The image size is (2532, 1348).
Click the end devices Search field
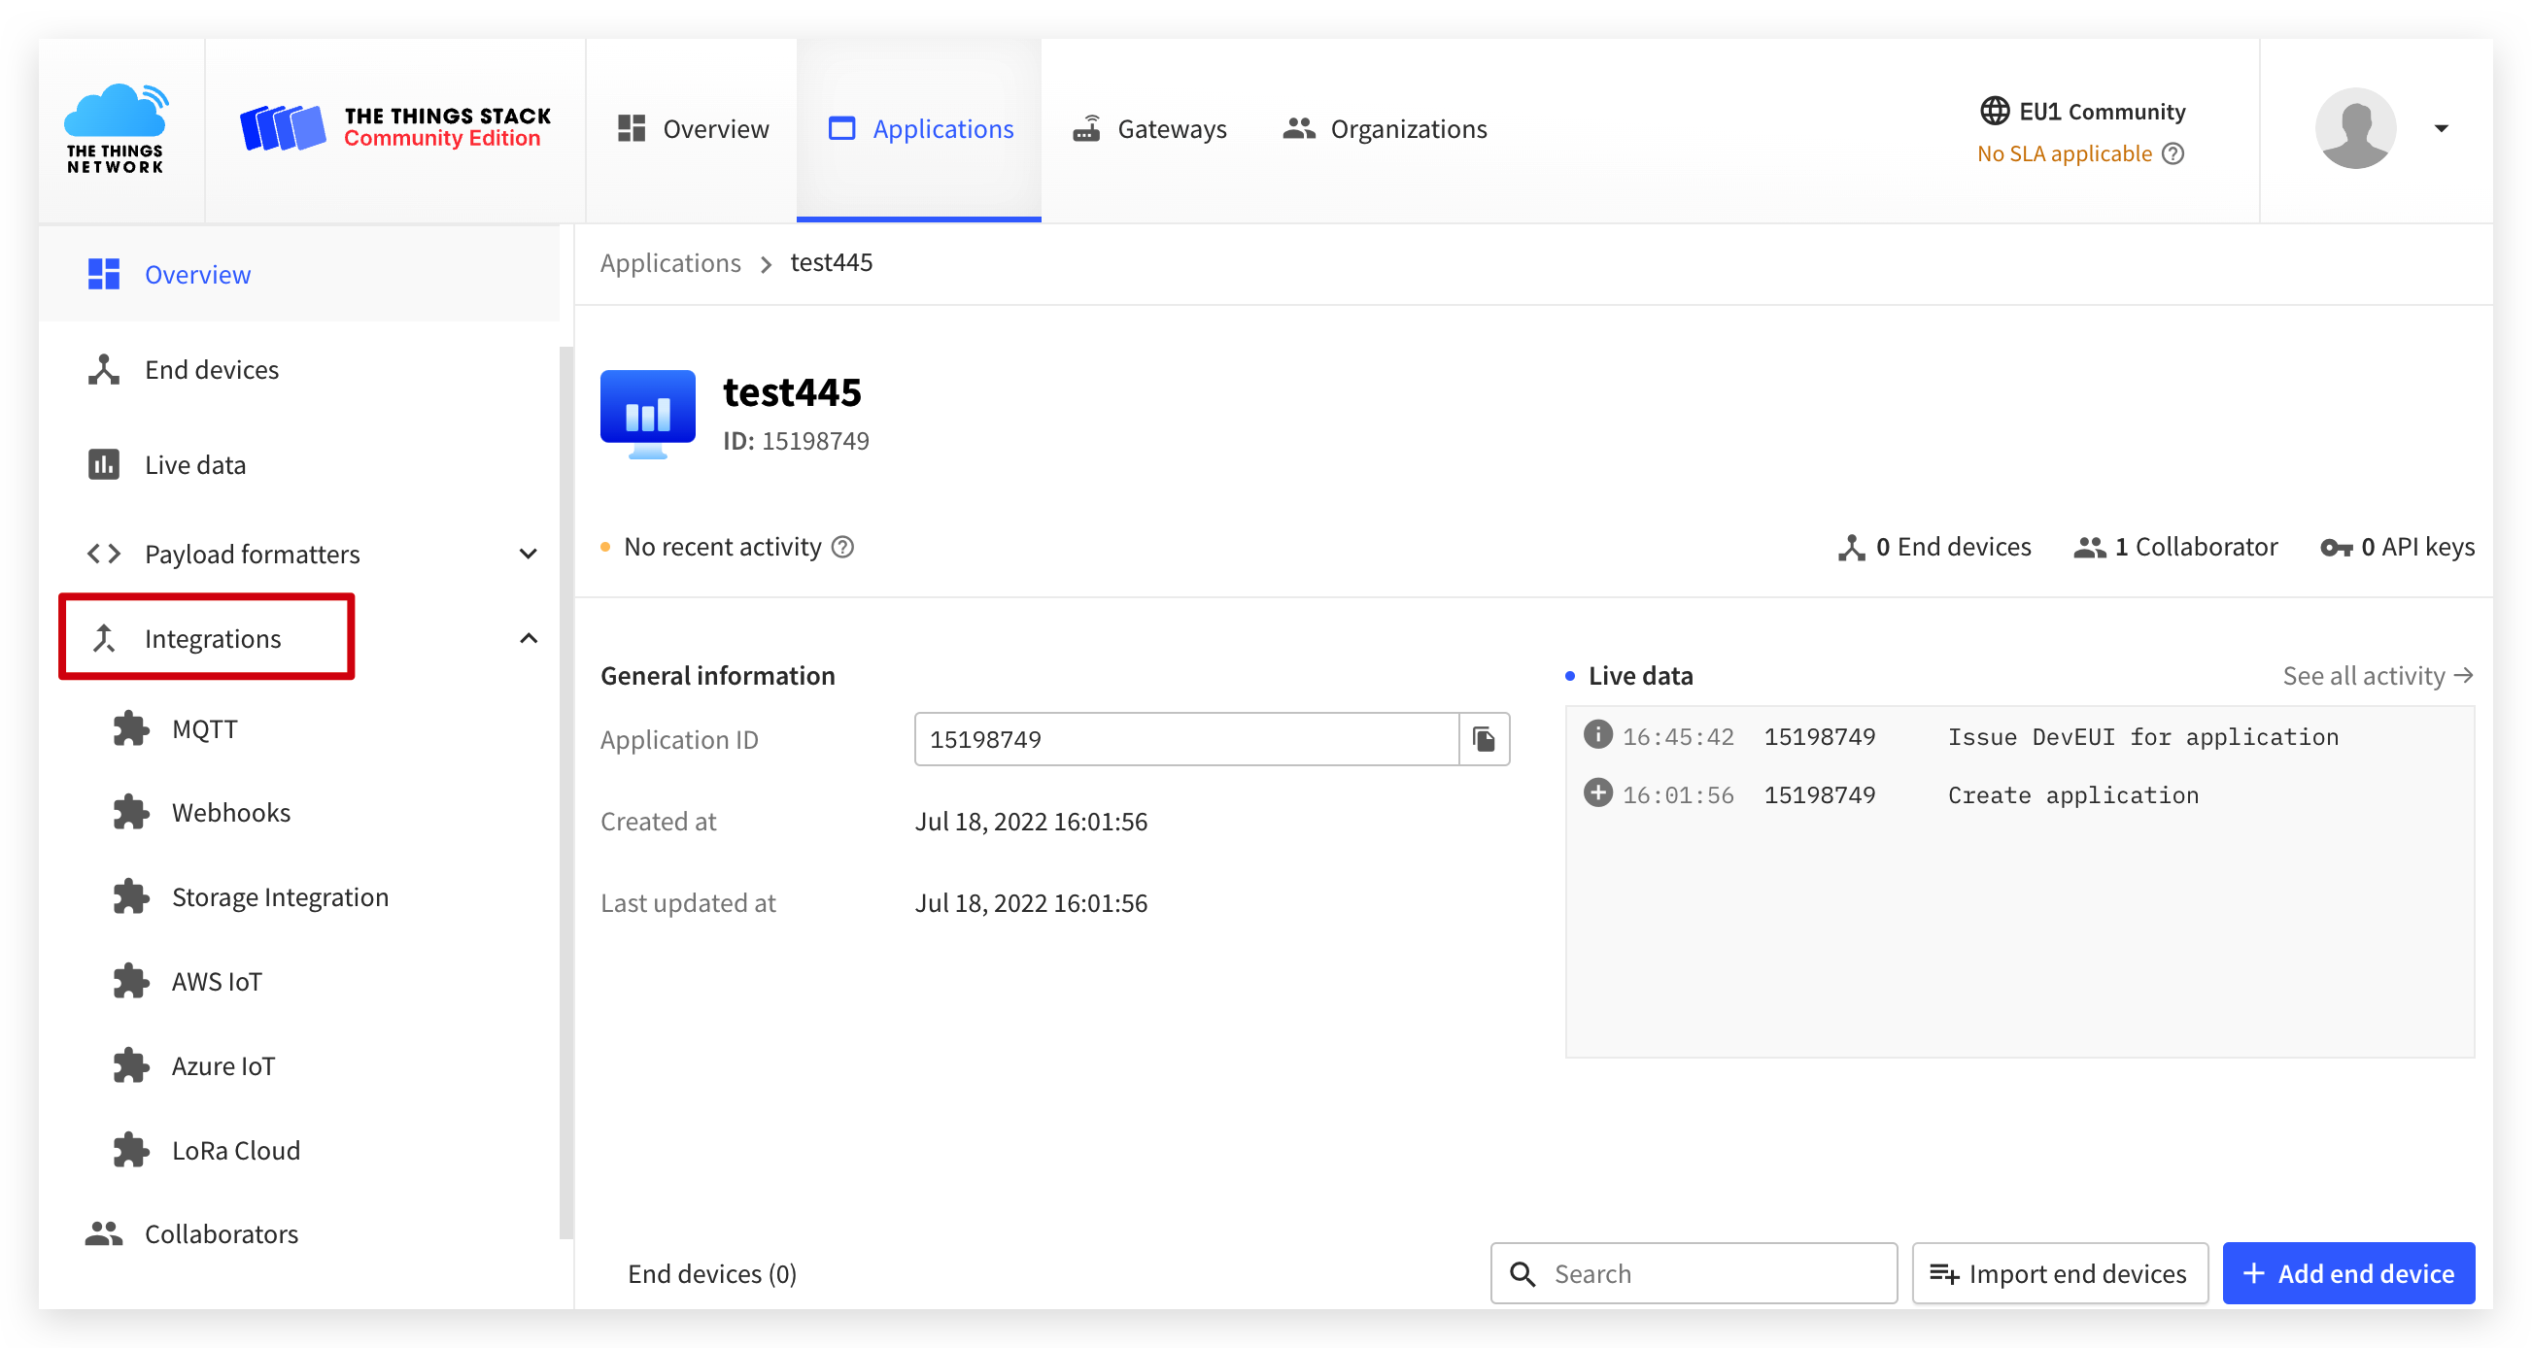click(1694, 1273)
